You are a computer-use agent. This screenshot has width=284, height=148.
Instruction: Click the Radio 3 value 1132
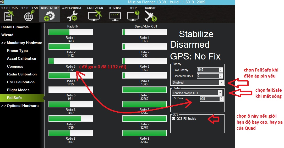(x=70, y=70)
